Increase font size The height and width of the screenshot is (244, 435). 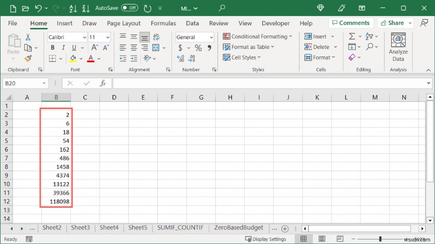click(x=95, y=48)
